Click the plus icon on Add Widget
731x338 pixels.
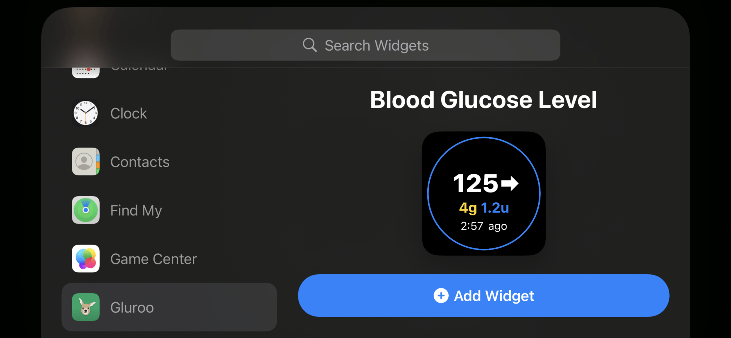pos(441,295)
